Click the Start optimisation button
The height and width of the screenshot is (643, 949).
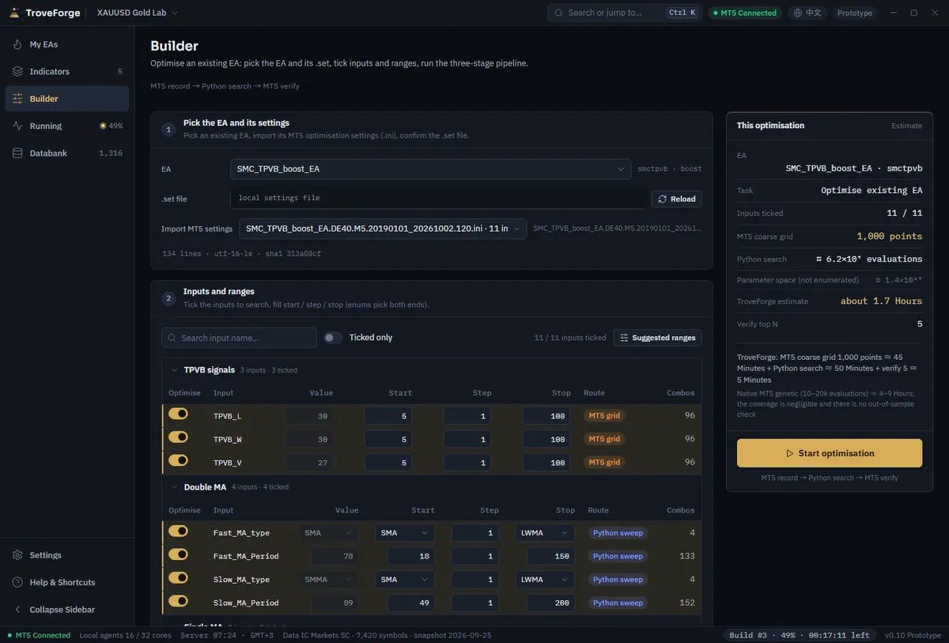point(830,453)
